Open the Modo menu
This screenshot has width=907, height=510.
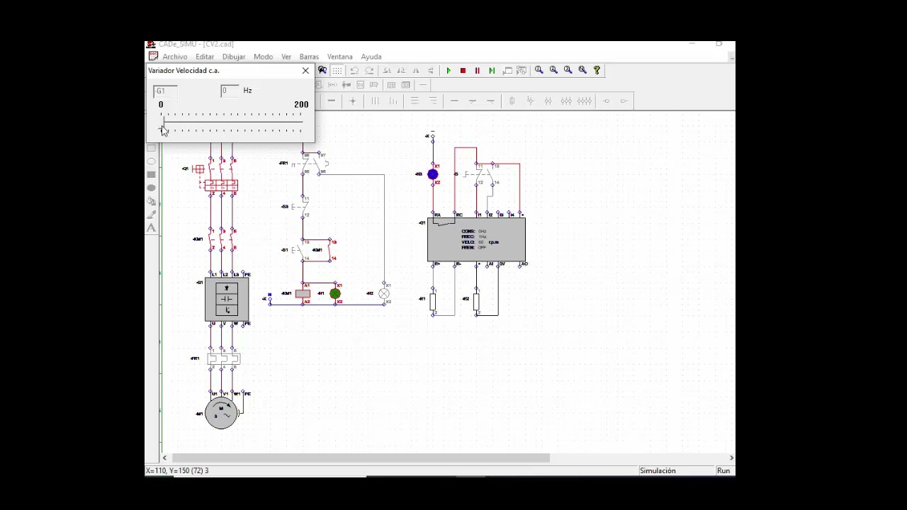tap(263, 57)
